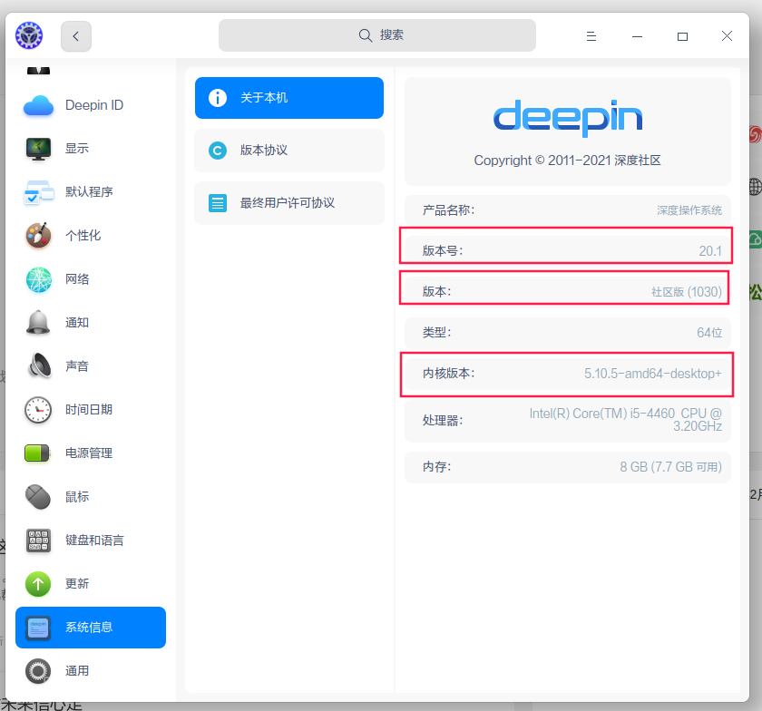This screenshot has height=711, width=762.
Task: Click the 版本协议 copyright C icon
Action: click(x=217, y=151)
